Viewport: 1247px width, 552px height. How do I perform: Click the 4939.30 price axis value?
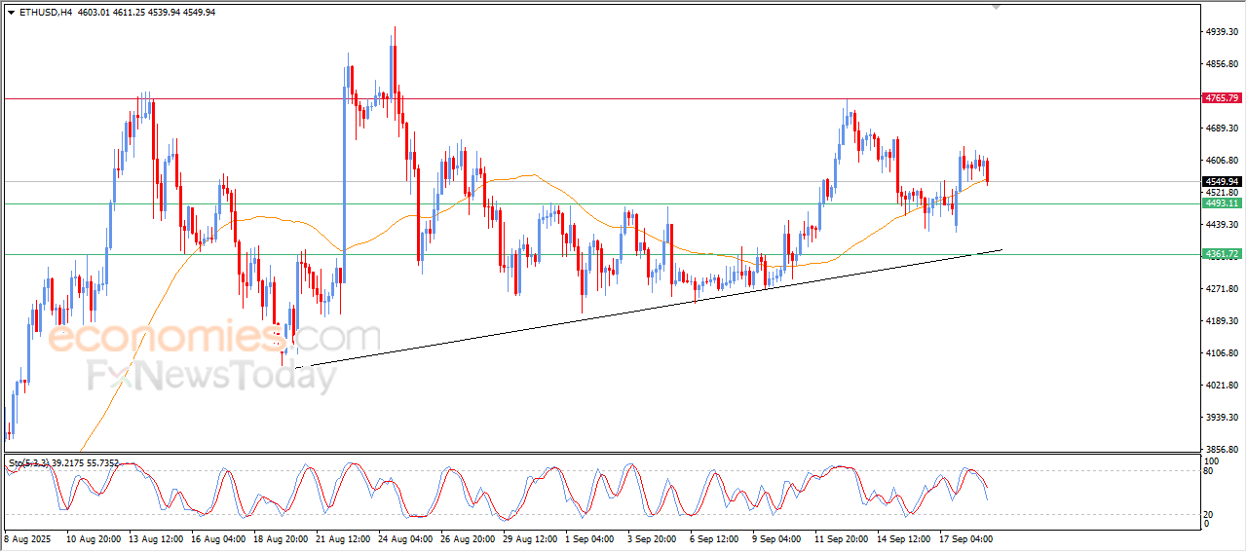1222,32
